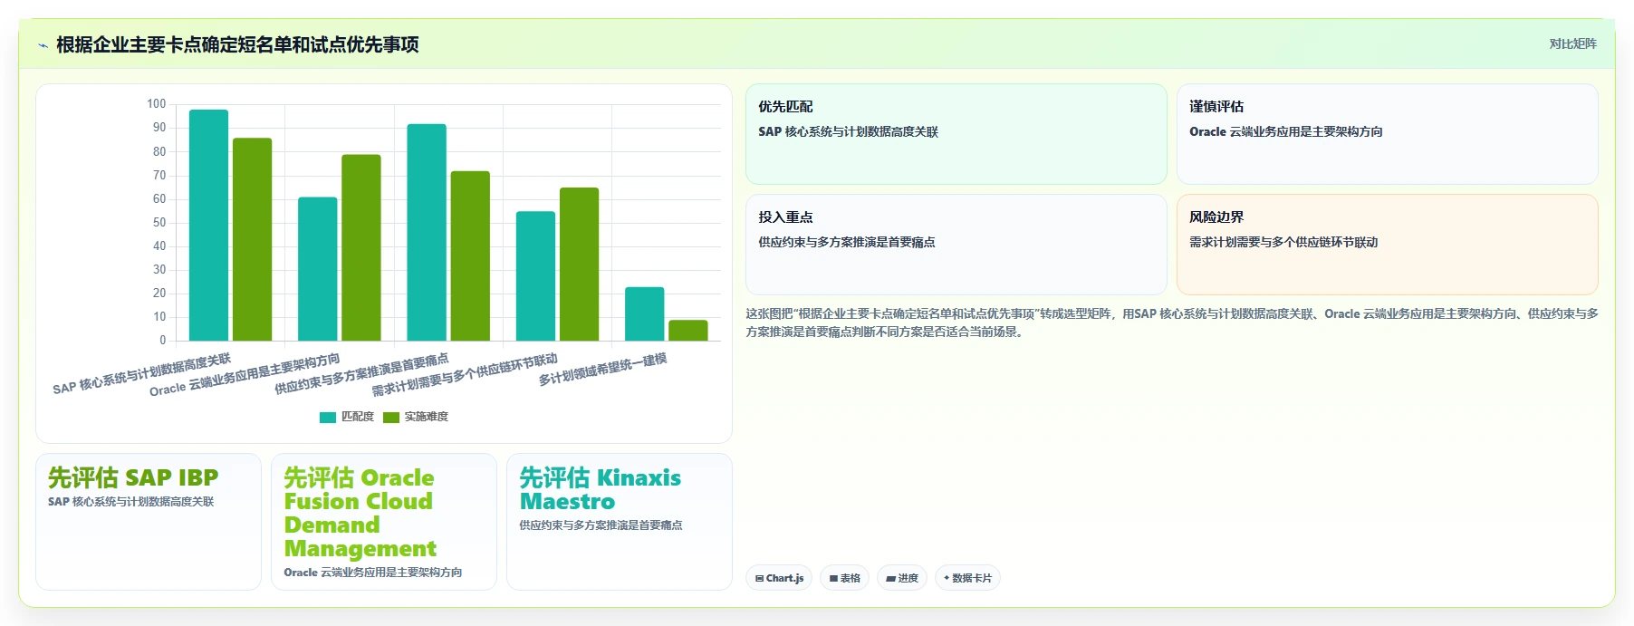Click the green 实施难度 bar for 多计划领域希望统一建模
The image size is (1634, 626).
[688, 331]
